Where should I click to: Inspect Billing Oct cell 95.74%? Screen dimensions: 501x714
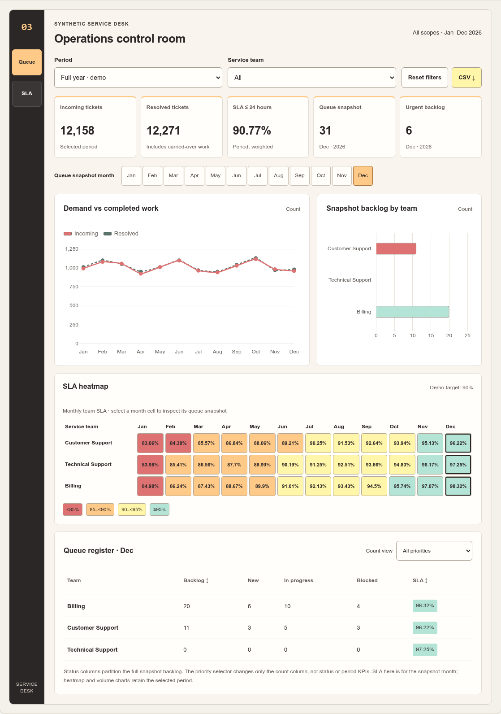(x=402, y=486)
